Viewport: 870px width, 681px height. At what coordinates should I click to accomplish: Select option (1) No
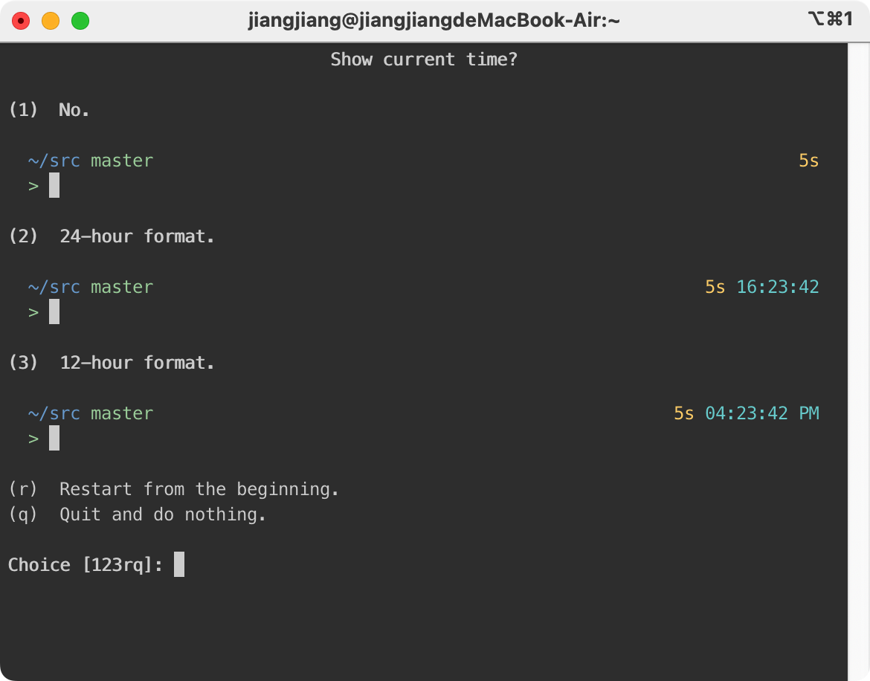[50, 109]
